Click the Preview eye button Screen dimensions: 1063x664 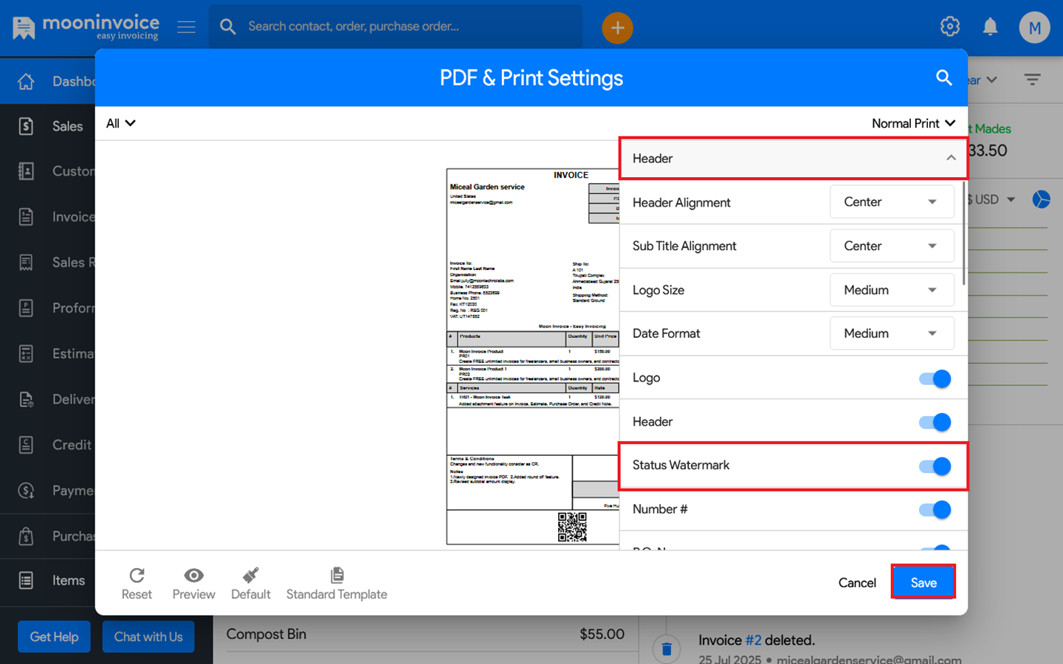tap(193, 584)
